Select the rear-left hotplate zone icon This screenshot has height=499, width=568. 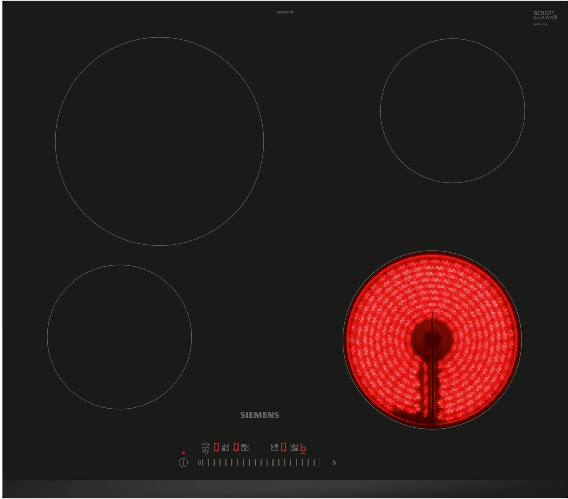(x=245, y=447)
